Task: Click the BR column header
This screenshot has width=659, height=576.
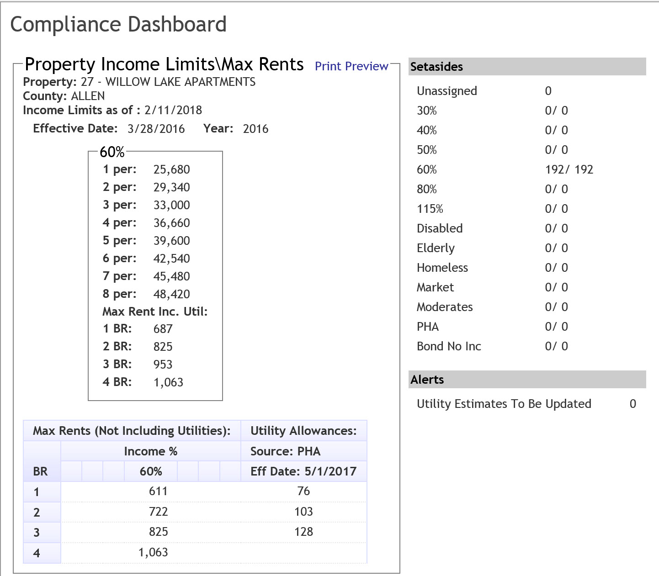Action: (x=40, y=471)
